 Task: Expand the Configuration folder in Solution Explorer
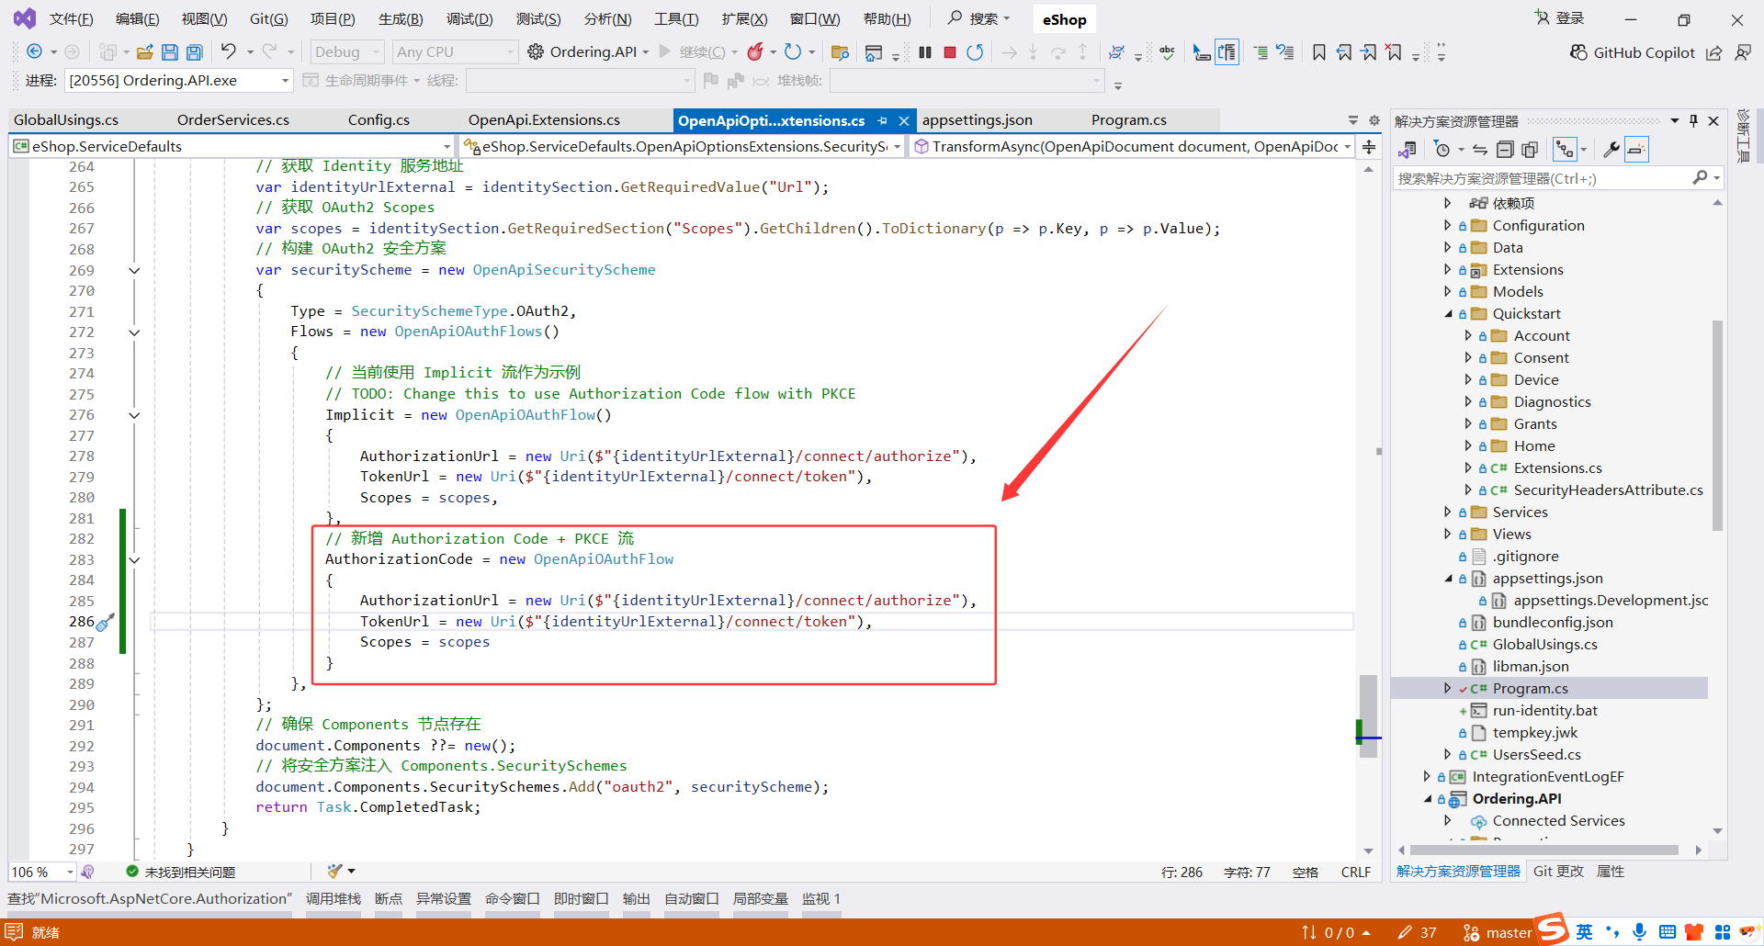(x=1448, y=226)
